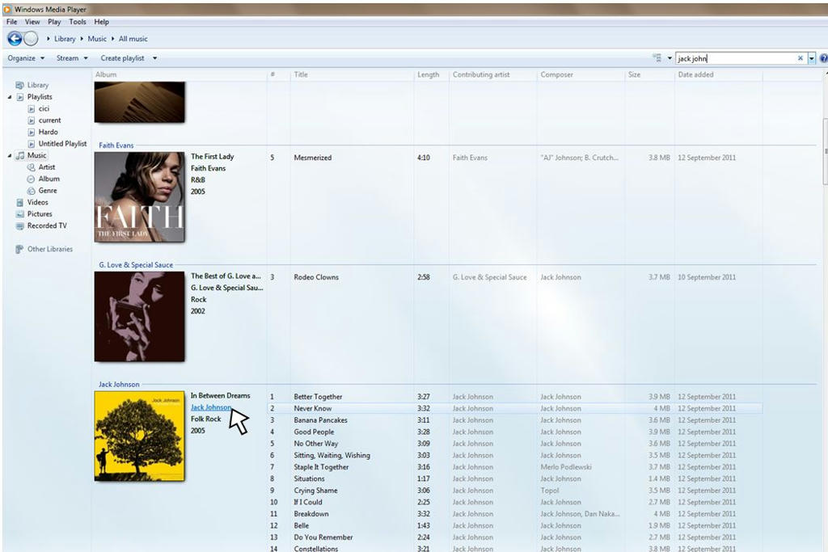Select the track Banana Pancakes
This screenshot has width=828, height=552.
(x=320, y=420)
